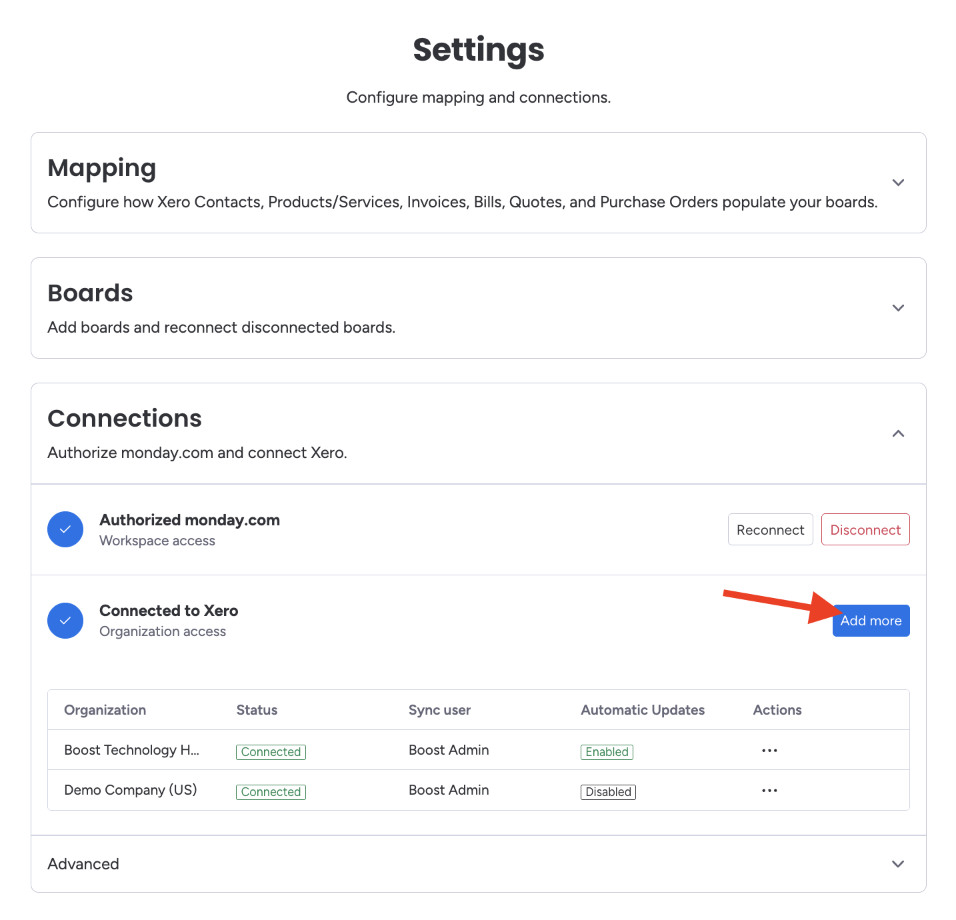Expand the Advanced section chevron

898,864
